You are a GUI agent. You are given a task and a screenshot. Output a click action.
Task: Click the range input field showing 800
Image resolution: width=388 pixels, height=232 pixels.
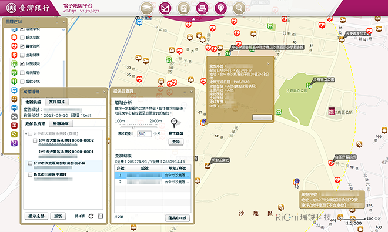(x=144, y=134)
